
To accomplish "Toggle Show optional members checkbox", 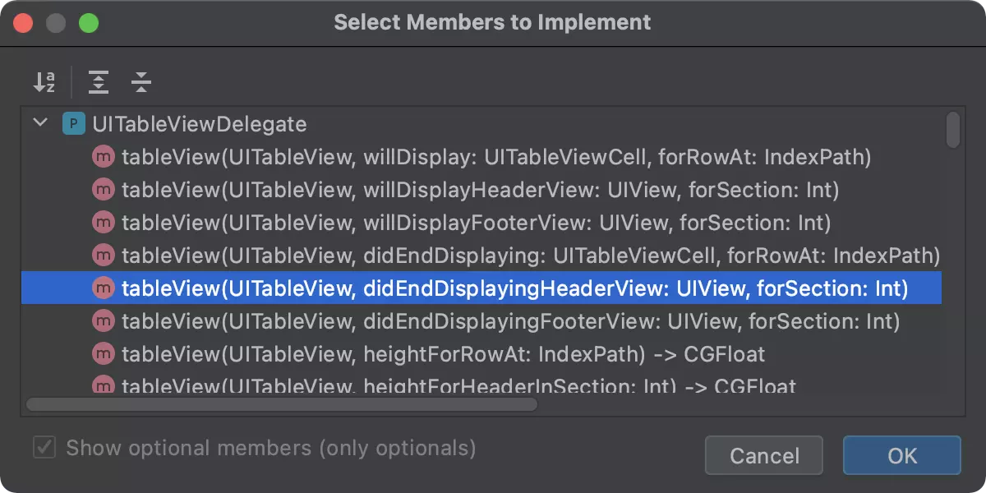I will [x=44, y=448].
